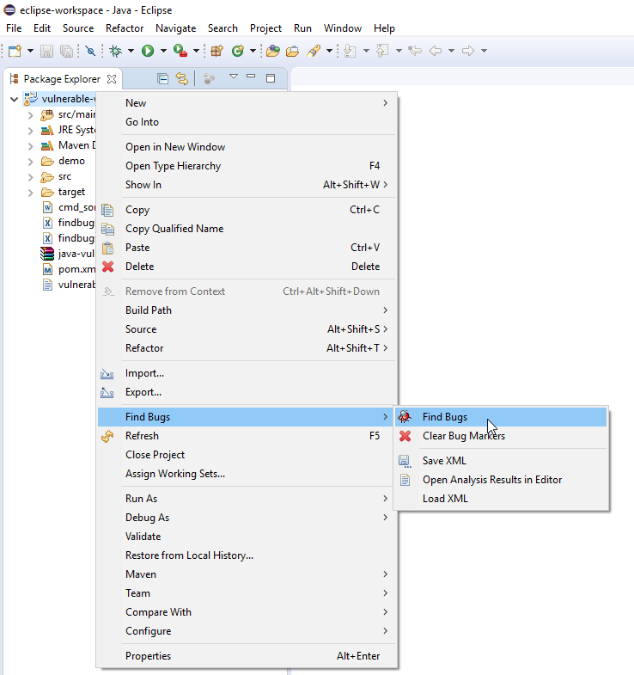Select the Package Explorer tab
This screenshot has width=634, height=675.
[x=62, y=79]
